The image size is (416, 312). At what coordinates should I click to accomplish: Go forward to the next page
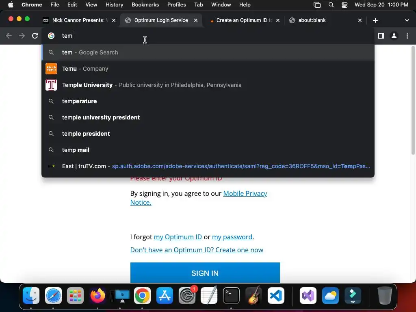point(22,36)
